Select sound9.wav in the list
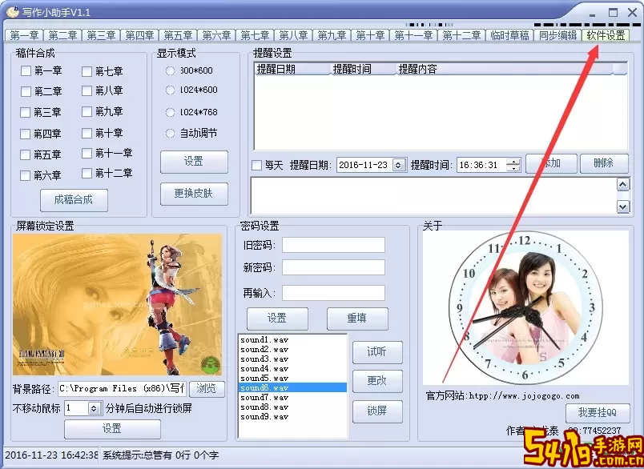 (x=292, y=416)
